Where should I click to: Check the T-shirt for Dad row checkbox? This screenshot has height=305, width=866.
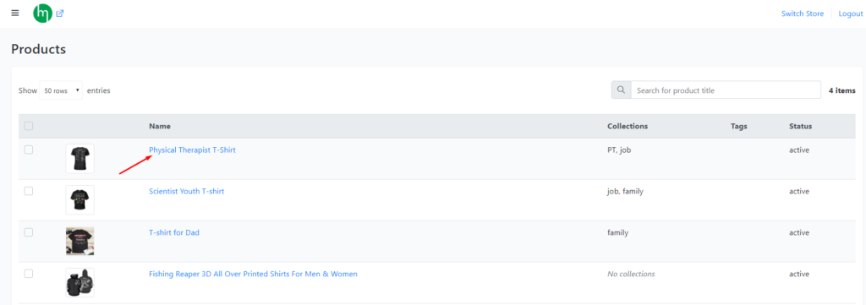(29, 232)
